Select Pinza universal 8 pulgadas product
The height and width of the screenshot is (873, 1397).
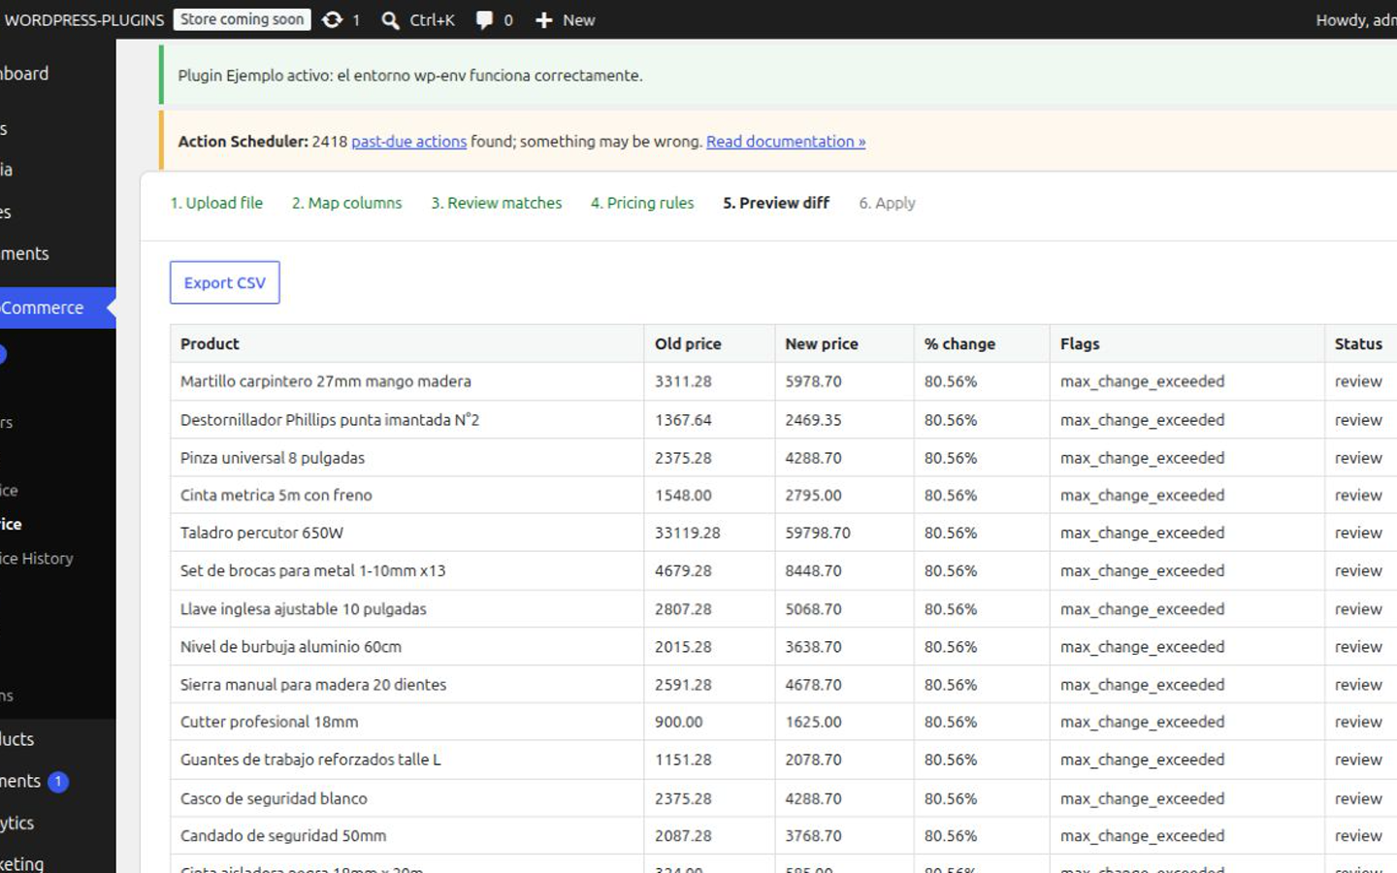click(x=273, y=458)
